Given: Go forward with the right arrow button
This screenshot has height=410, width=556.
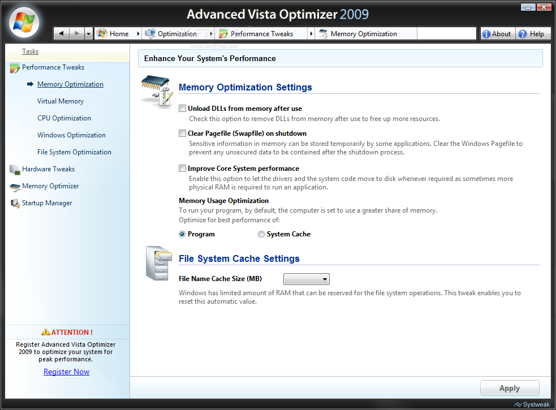Looking at the screenshot, I should pyautogui.click(x=76, y=34).
